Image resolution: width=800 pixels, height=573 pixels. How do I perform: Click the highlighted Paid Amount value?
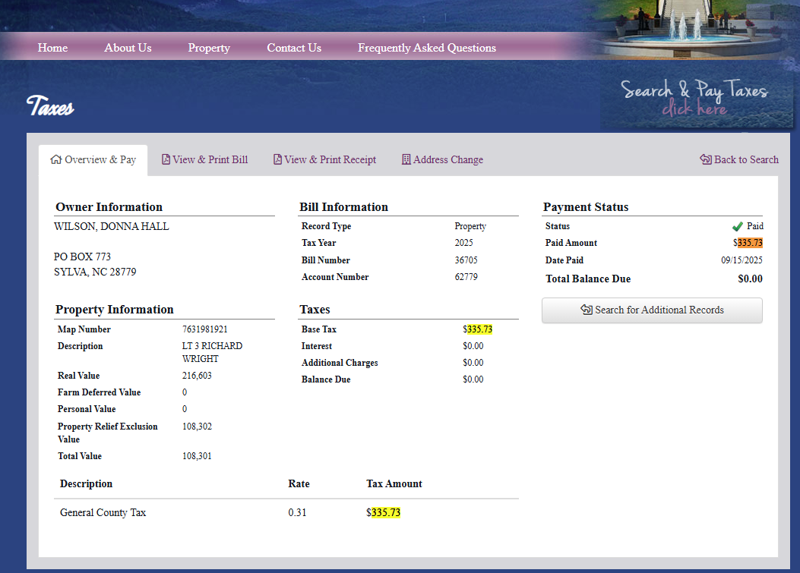750,244
